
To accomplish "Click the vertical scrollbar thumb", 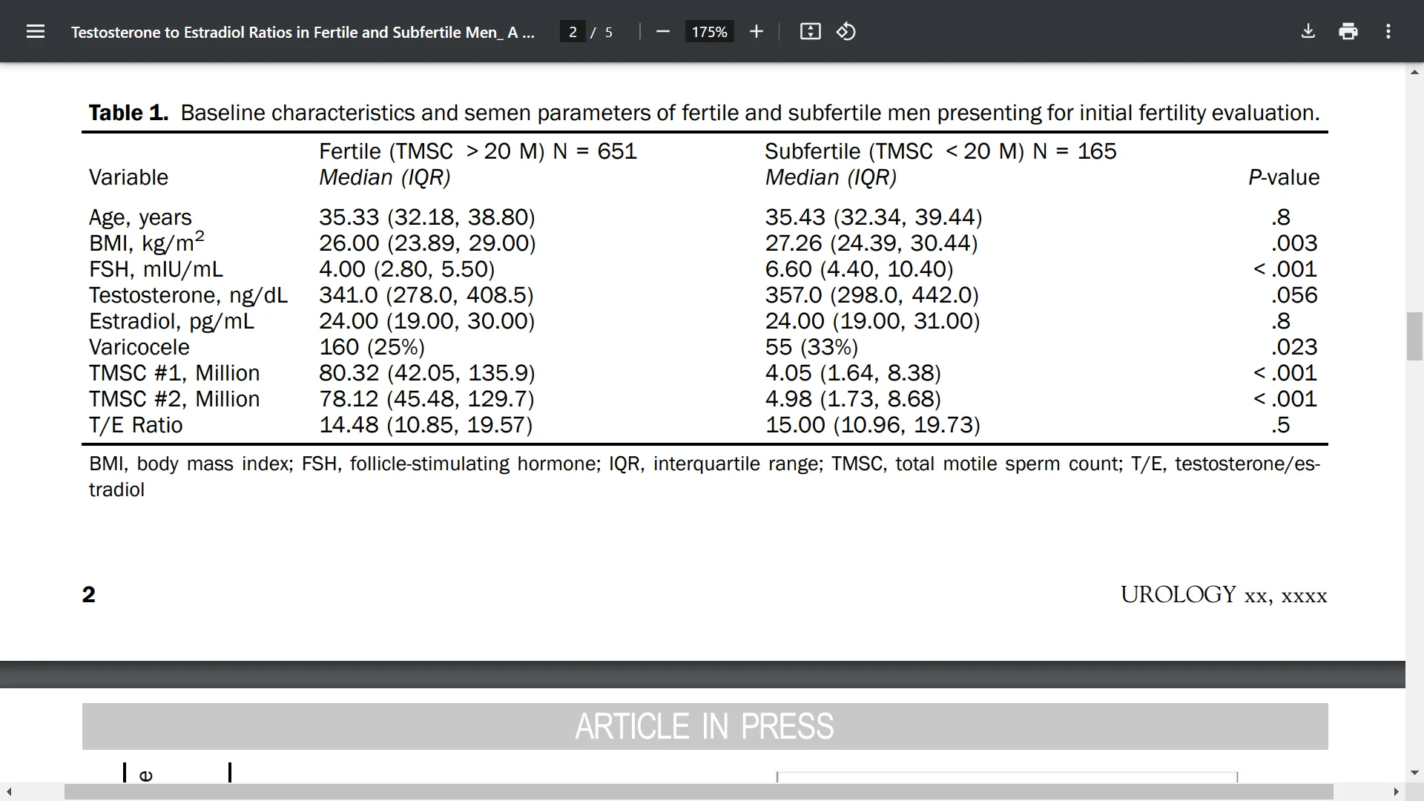I will click(x=1414, y=336).
